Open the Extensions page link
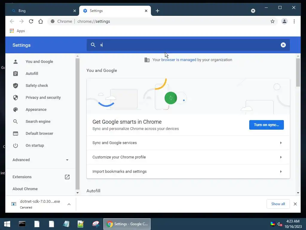This screenshot has width=306, height=230. (x=40, y=177)
